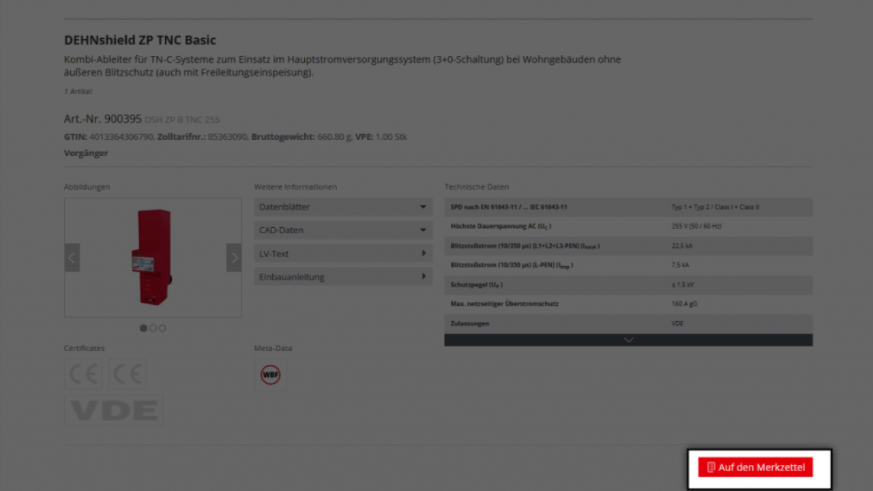The width and height of the screenshot is (873, 491).
Task: Open the Datenblätter dropdown
Action: coord(343,207)
